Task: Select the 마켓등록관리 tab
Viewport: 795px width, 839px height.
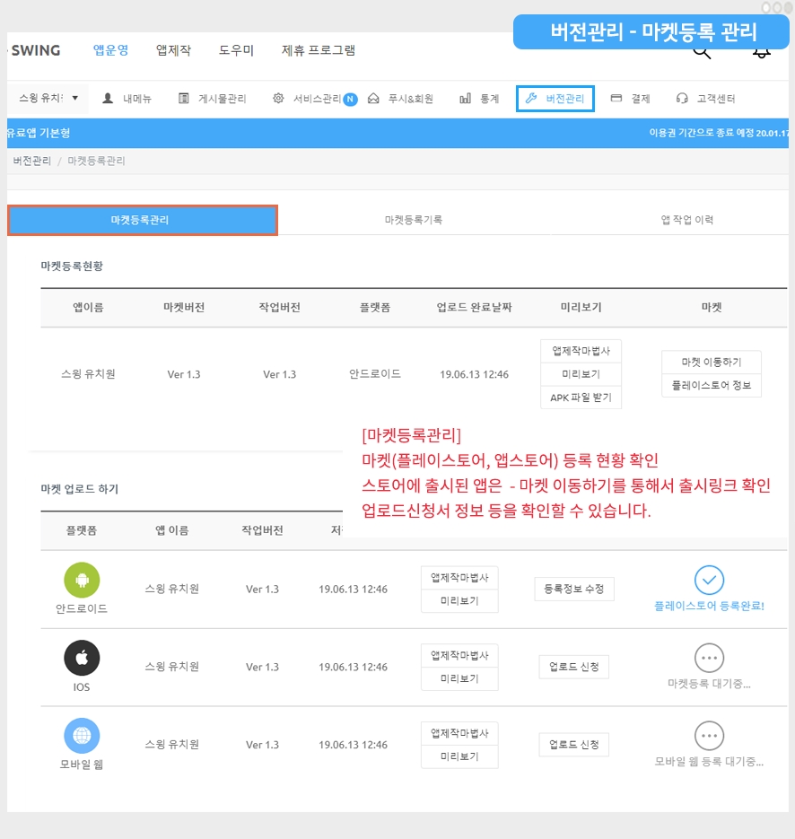Action: coord(142,220)
